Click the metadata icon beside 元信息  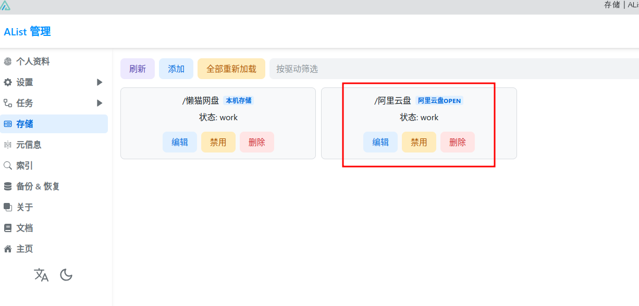(x=8, y=145)
